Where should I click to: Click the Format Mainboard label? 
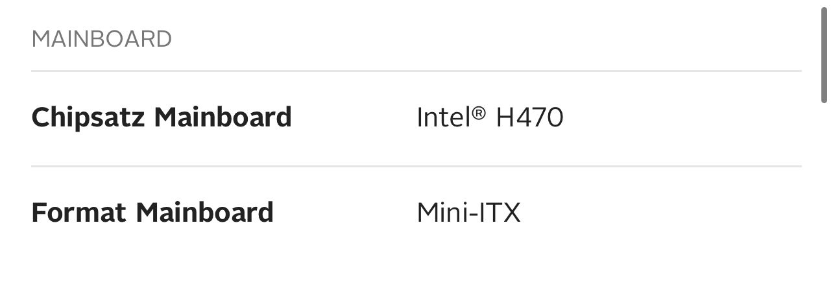pos(152,213)
